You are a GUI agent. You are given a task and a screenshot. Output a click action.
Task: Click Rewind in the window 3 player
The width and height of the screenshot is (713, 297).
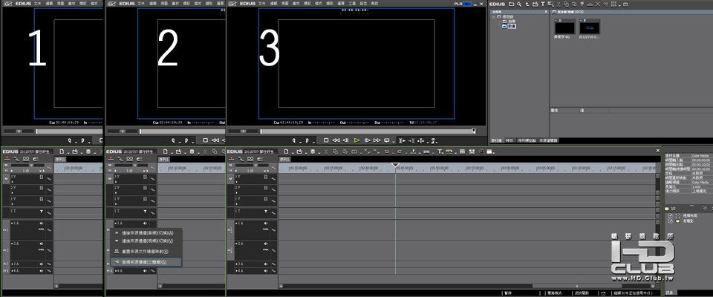point(336,140)
